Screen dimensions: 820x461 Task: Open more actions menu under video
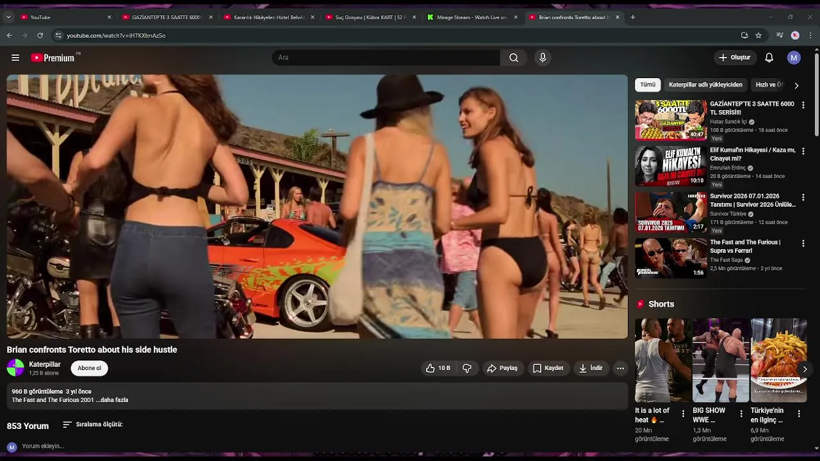(x=620, y=368)
